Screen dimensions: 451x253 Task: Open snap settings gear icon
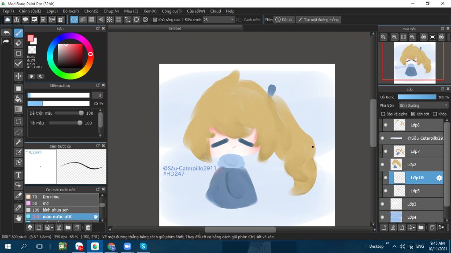[145, 19]
